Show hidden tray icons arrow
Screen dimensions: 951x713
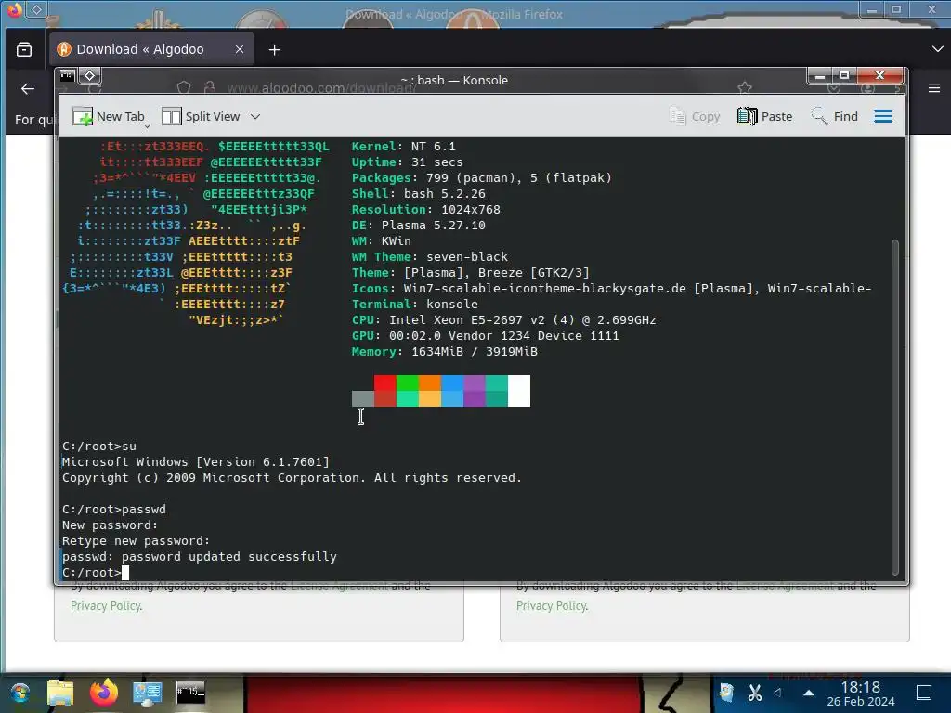[x=809, y=693]
